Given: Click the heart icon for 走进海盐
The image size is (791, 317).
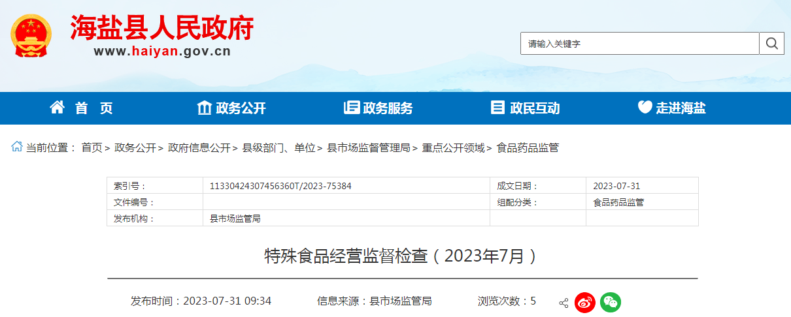Looking at the screenshot, I should (x=645, y=108).
